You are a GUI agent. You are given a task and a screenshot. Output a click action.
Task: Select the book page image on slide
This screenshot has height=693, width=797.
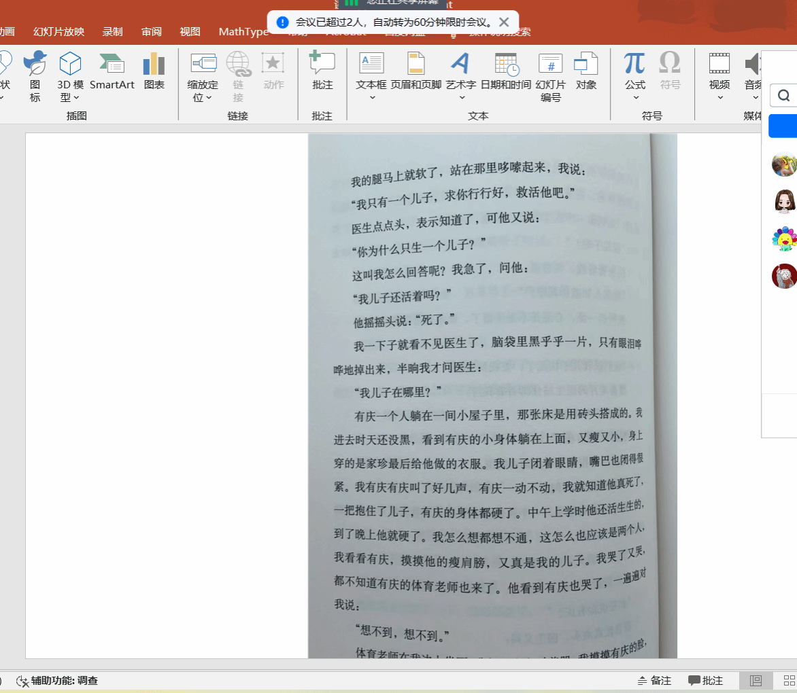coord(492,395)
